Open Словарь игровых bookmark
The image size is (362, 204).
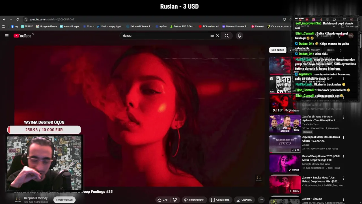click(x=279, y=26)
